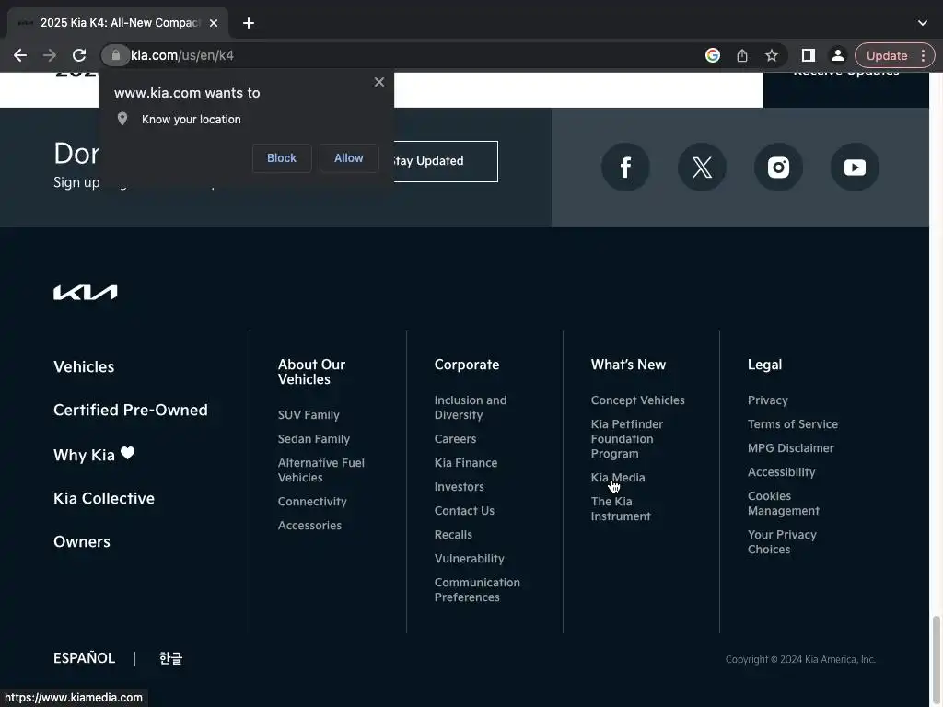Viewport: 943px width, 707px height.
Task: Close the location permission popup
Action: (x=378, y=82)
